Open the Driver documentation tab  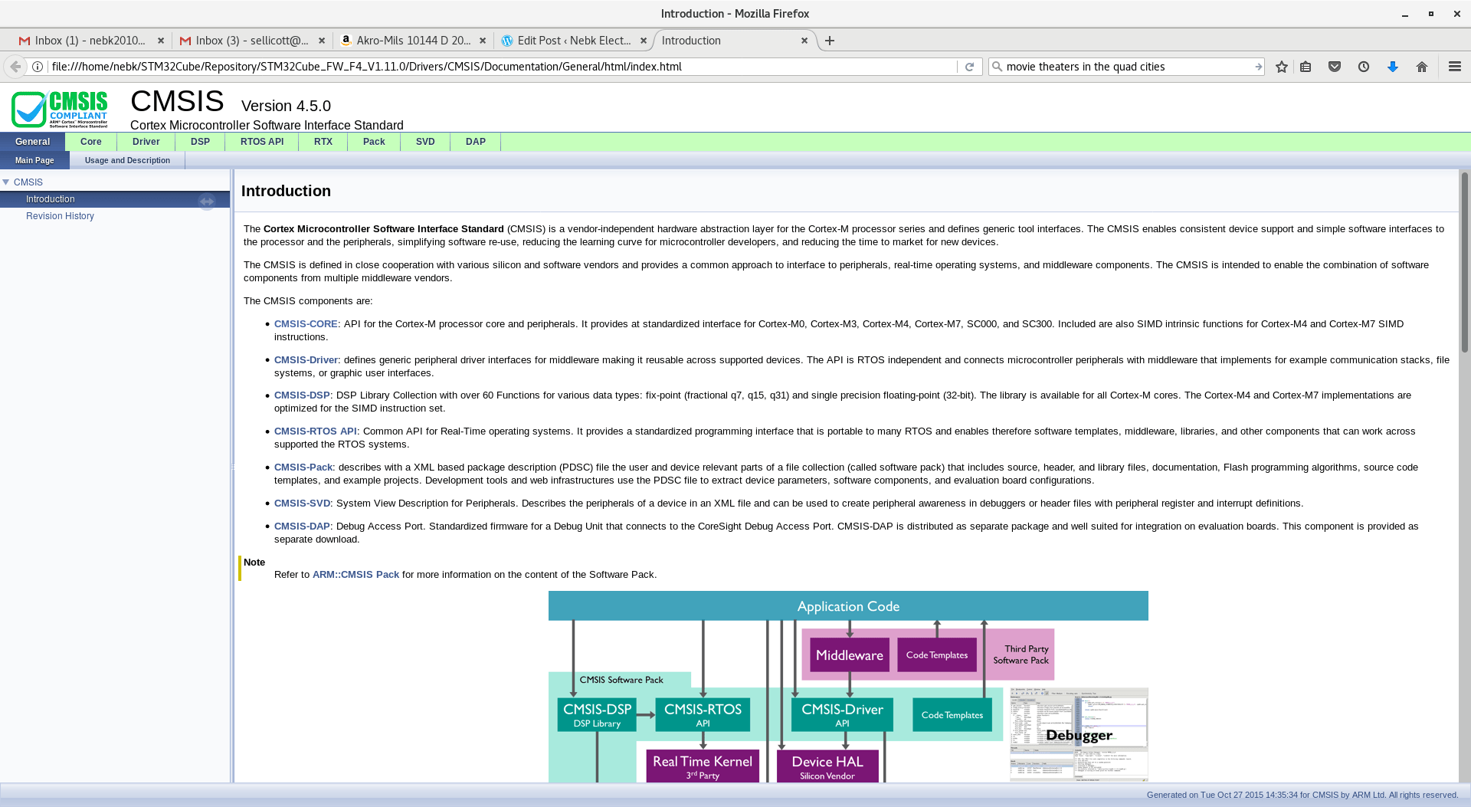146,142
